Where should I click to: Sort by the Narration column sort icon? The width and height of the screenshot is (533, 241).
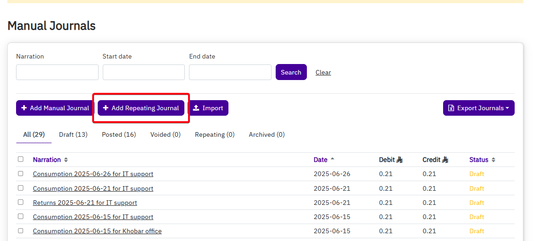pyautogui.click(x=66, y=160)
